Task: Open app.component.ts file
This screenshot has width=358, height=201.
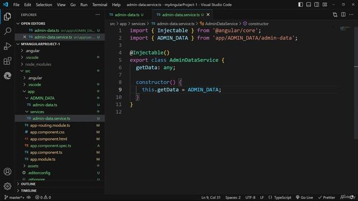Action: click(60, 152)
